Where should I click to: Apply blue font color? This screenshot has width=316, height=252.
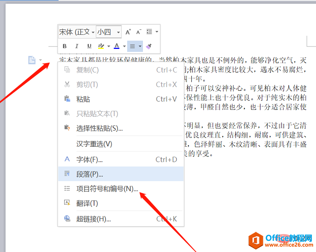click(117, 46)
